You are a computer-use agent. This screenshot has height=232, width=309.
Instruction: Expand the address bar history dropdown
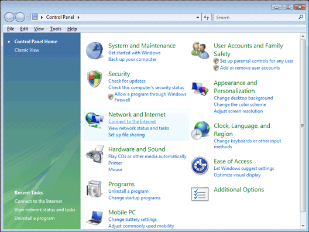198,18
